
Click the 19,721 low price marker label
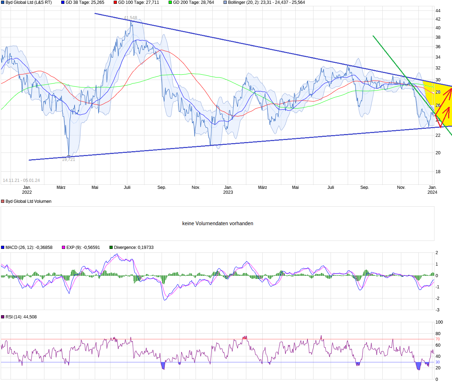[x=69, y=160]
